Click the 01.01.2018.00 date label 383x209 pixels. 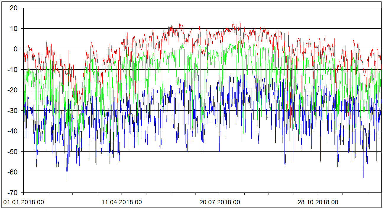23,203
